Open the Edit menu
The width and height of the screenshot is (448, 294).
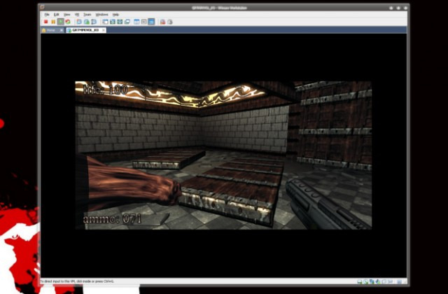click(x=56, y=14)
